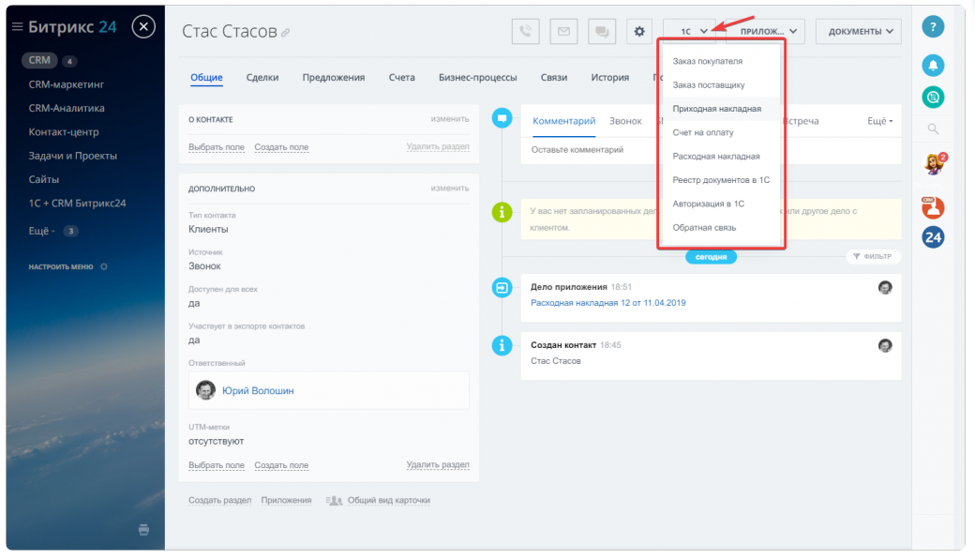Click the edit pencil next to Стас Стасов
Image resolution: width=975 pixels, height=559 pixels.
[x=285, y=33]
